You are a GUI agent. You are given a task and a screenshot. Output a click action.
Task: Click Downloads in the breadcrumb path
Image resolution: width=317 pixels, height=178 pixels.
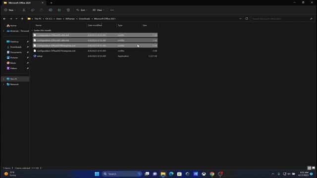coord(84,19)
